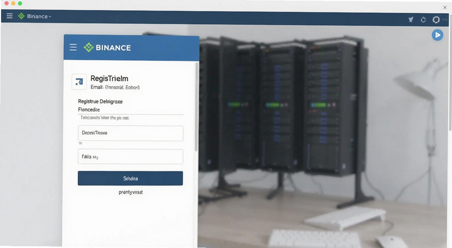Click the green maximize dot

tap(20, 3)
